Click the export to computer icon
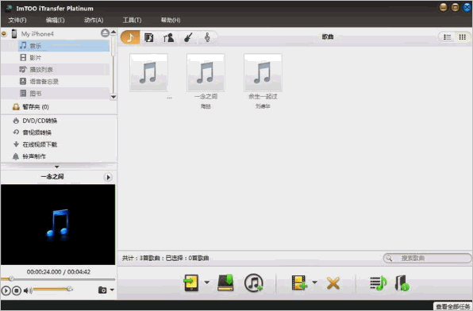 coord(225,282)
